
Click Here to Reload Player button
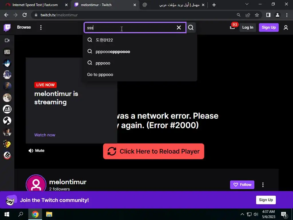[154, 151]
